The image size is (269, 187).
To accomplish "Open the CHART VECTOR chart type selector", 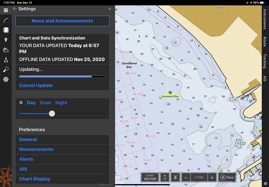I will [x=150, y=177].
